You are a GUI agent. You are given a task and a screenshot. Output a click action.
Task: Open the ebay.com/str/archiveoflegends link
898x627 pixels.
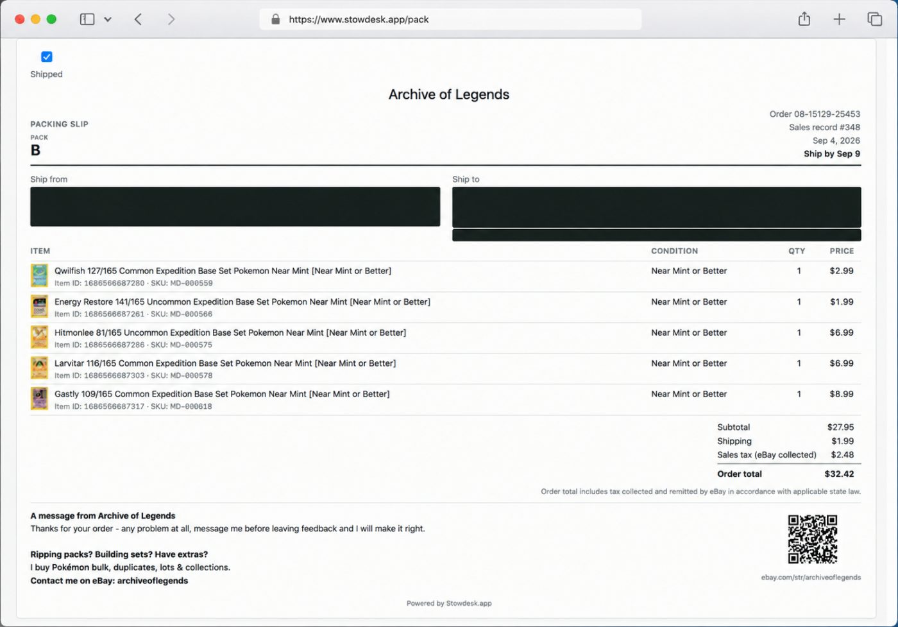811,578
